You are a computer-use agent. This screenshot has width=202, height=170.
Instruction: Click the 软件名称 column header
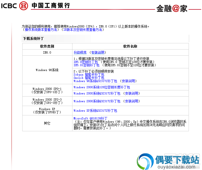(x=130, y=46)
